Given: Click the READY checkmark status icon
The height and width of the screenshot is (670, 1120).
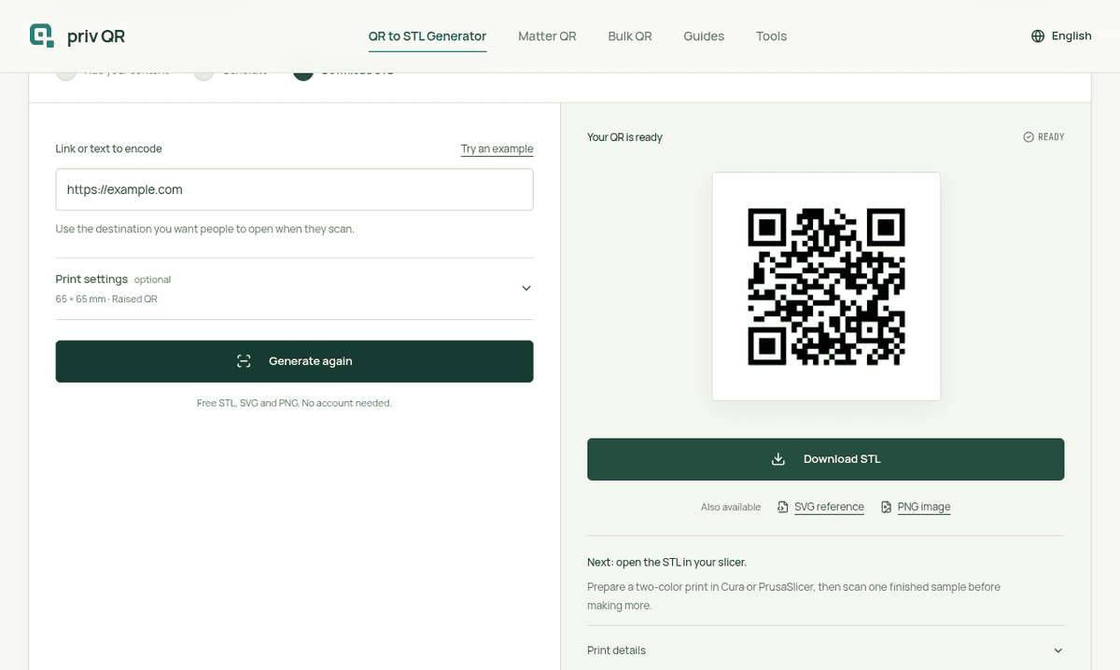Looking at the screenshot, I should [1029, 137].
